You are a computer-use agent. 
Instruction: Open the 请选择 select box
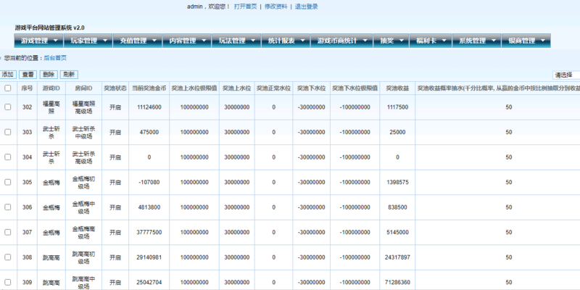566,75
